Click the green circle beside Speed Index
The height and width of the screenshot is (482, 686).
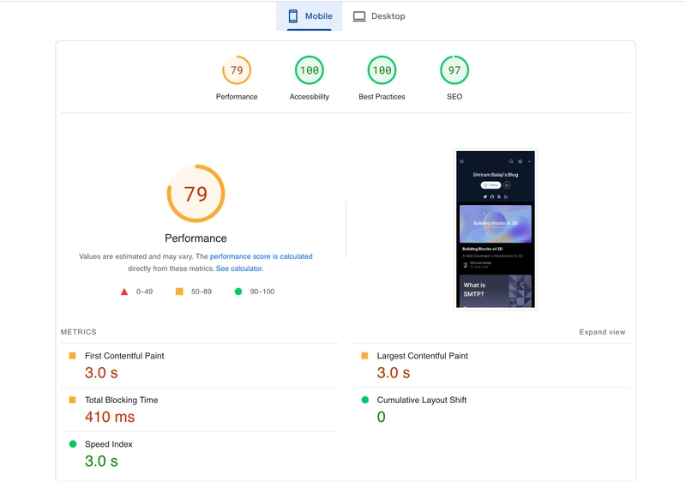coord(73,444)
